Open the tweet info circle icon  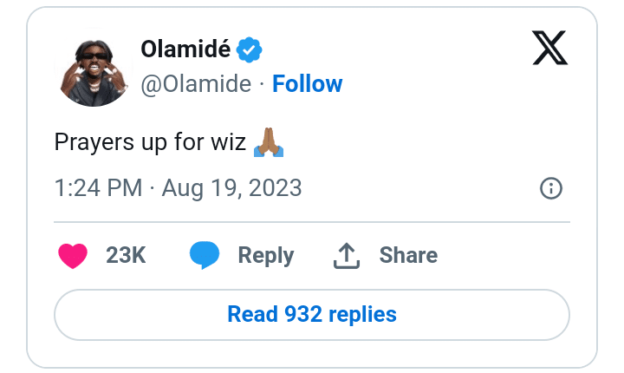pos(551,188)
